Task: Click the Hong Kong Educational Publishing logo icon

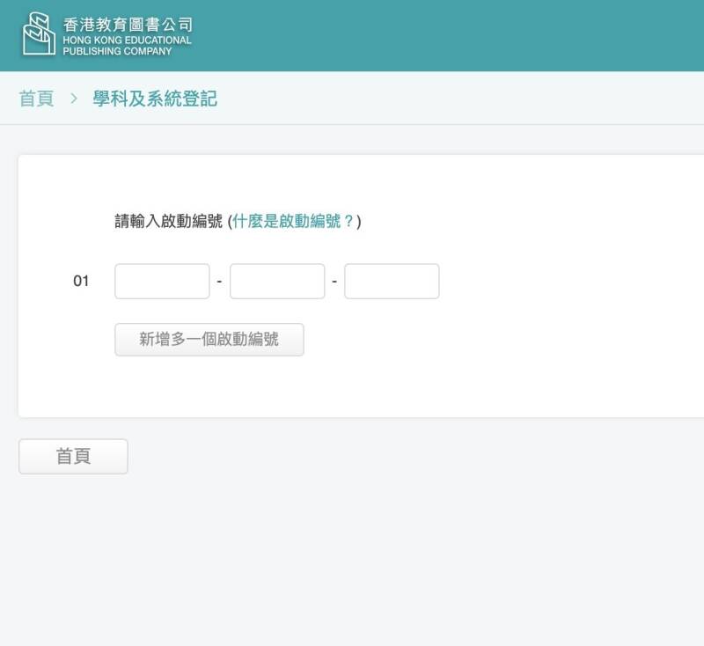Action: (x=39, y=34)
